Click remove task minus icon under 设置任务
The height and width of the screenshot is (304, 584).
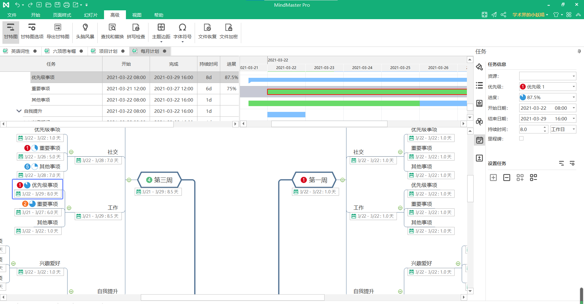pyautogui.click(x=507, y=178)
